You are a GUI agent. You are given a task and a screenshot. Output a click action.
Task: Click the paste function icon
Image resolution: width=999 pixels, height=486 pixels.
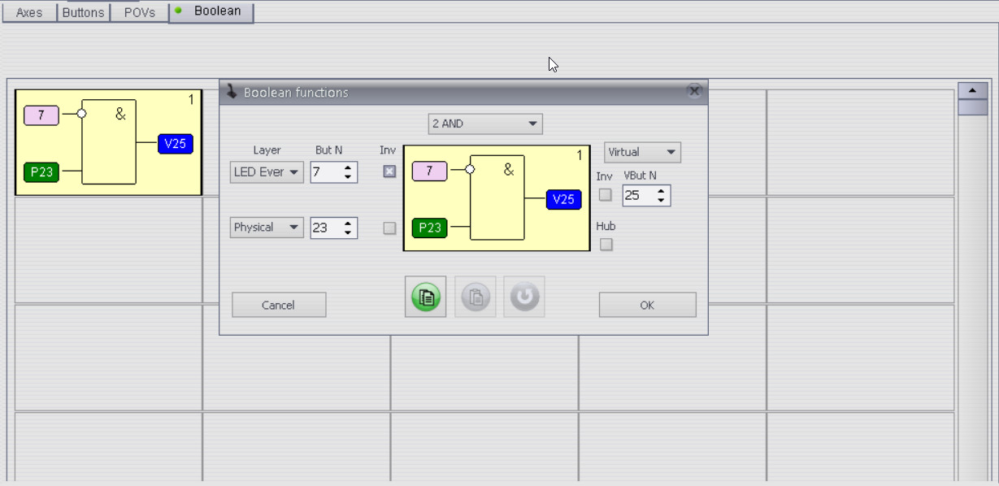pyautogui.click(x=475, y=297)
